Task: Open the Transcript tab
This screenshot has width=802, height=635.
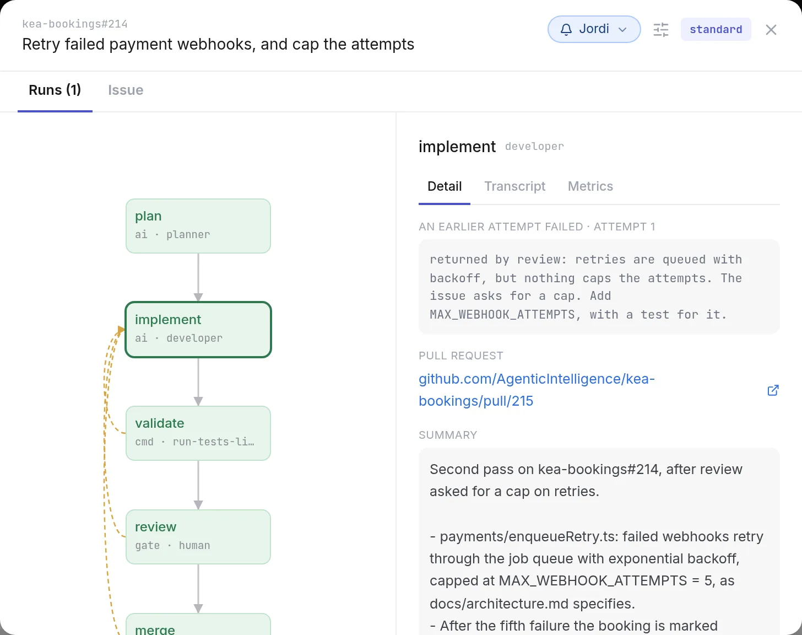Action: click(x=515, y=186)
